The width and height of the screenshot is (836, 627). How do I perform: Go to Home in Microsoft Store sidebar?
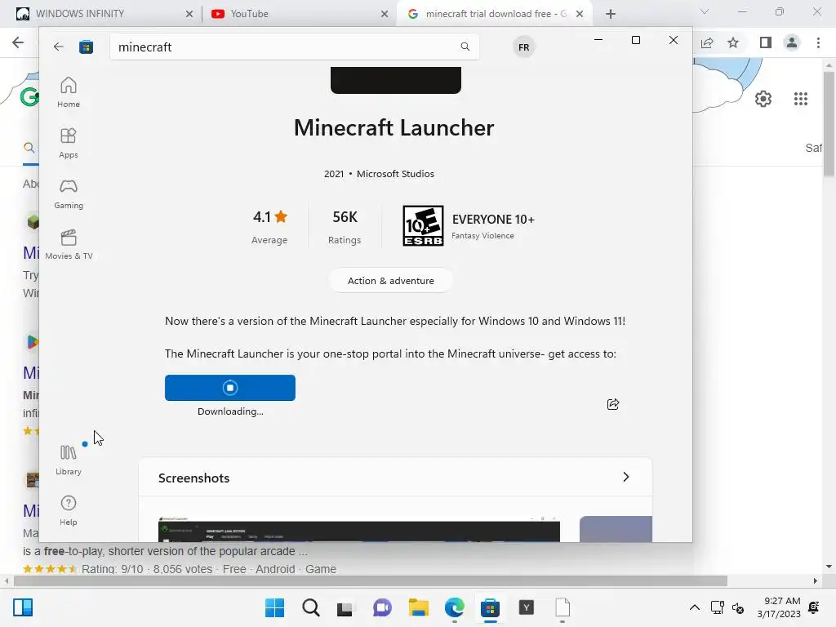[x=69, y=92]
